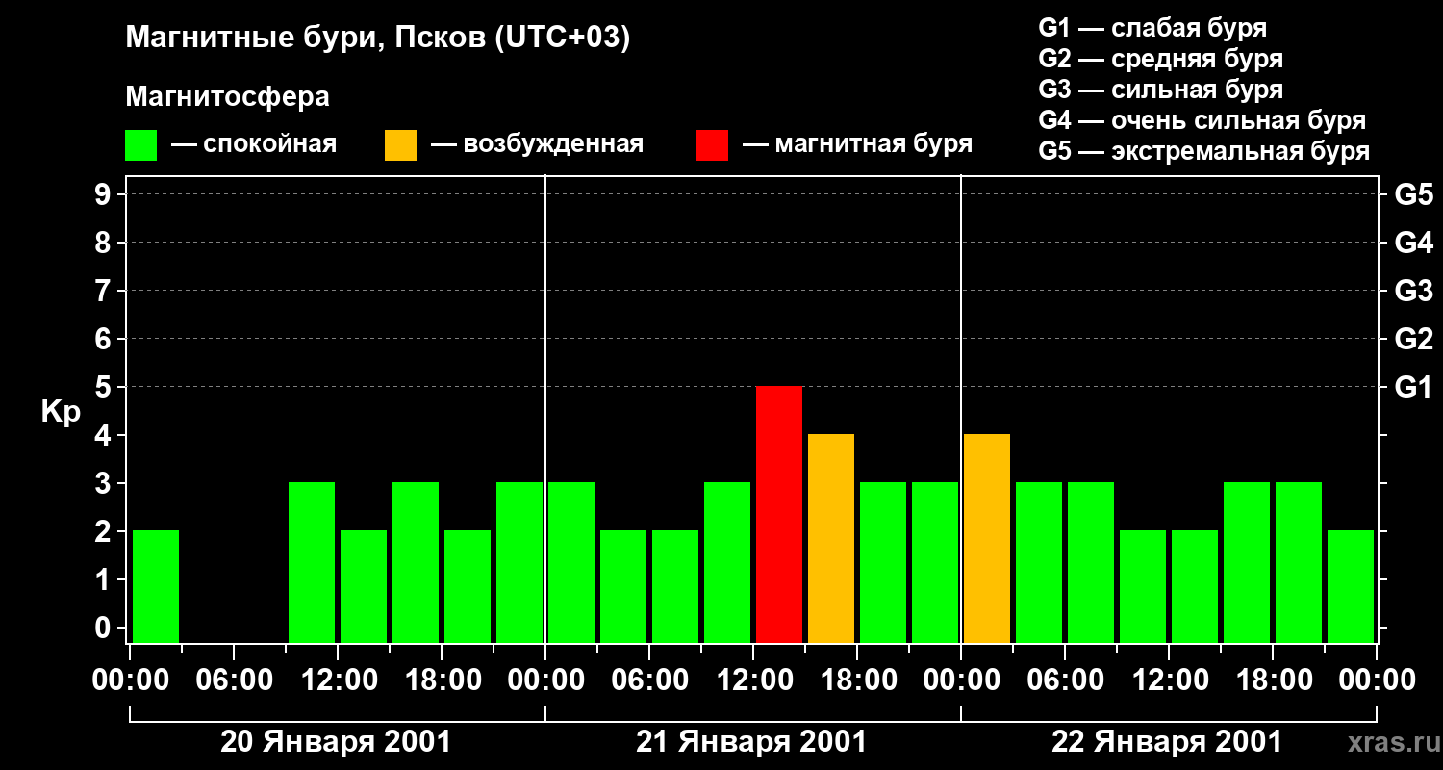Click the '06:00' time label for 22 January
1443x770 pixels.
tap(1064, 680)
